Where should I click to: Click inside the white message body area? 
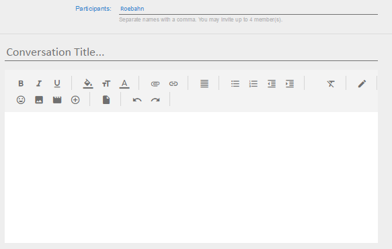coord(191,177)
